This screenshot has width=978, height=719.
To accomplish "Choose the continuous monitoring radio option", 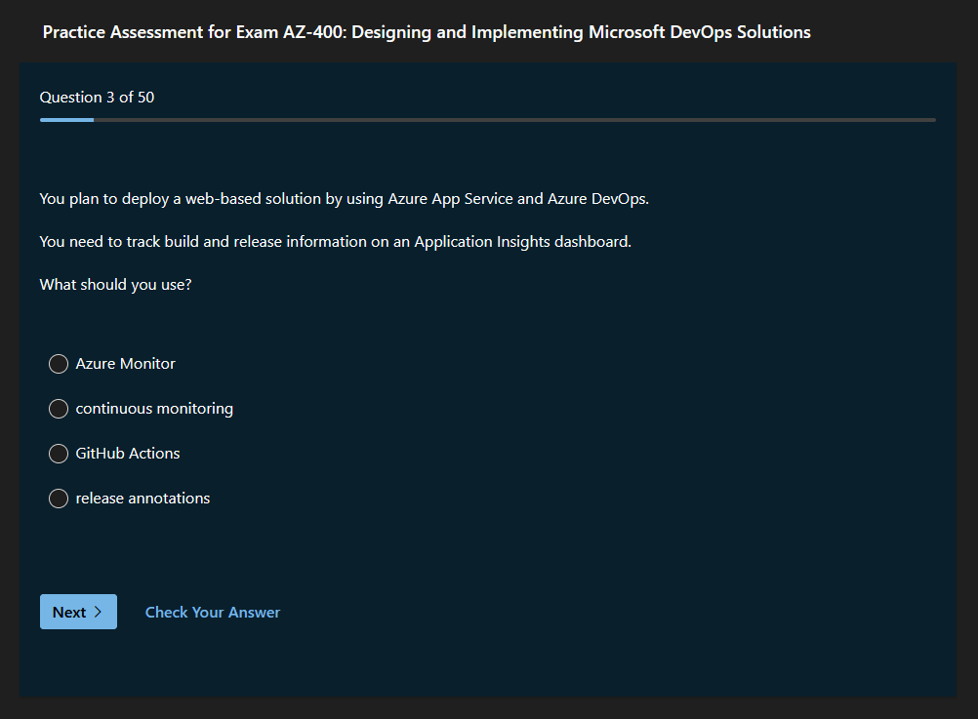I will (x=59, y=409).
